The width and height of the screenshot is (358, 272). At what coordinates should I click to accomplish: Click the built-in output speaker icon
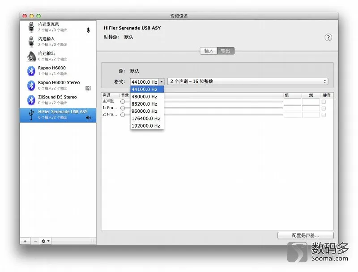pyautogui.click(x=31, y=56)
